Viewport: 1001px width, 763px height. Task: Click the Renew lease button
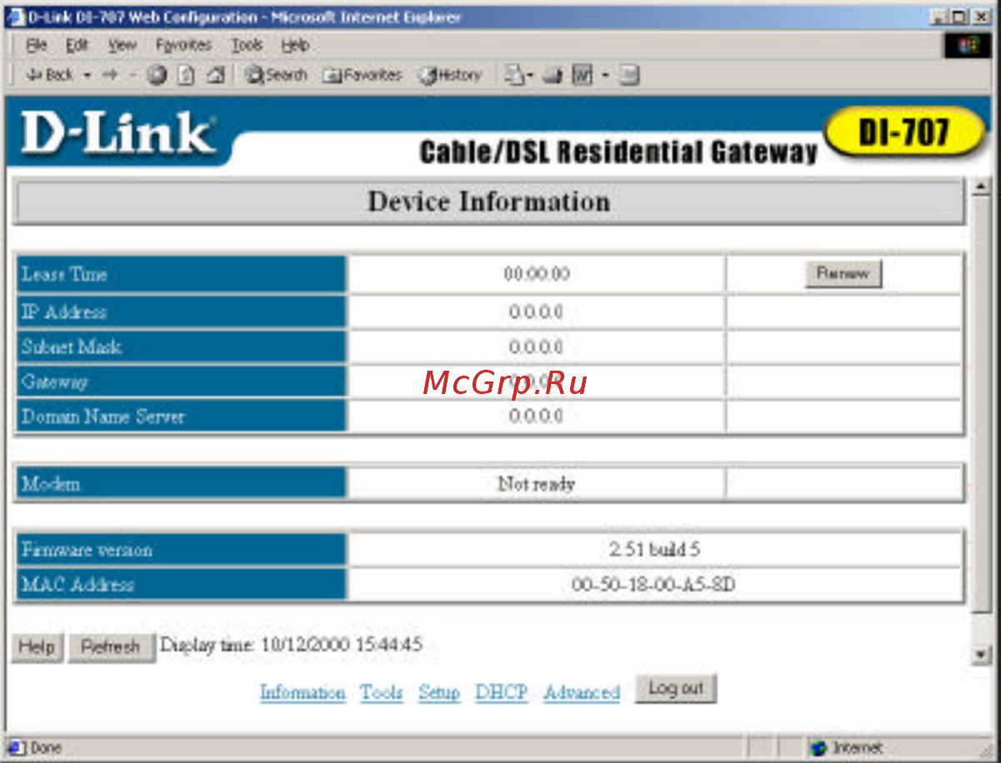point(843,273)
